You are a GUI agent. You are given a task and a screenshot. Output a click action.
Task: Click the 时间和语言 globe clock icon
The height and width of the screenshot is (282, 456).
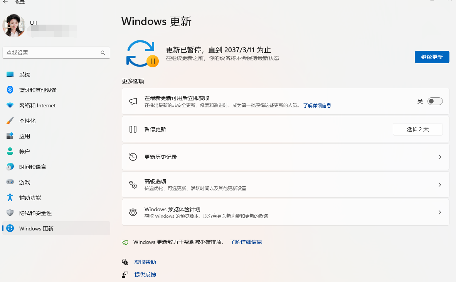click(10, 167)
